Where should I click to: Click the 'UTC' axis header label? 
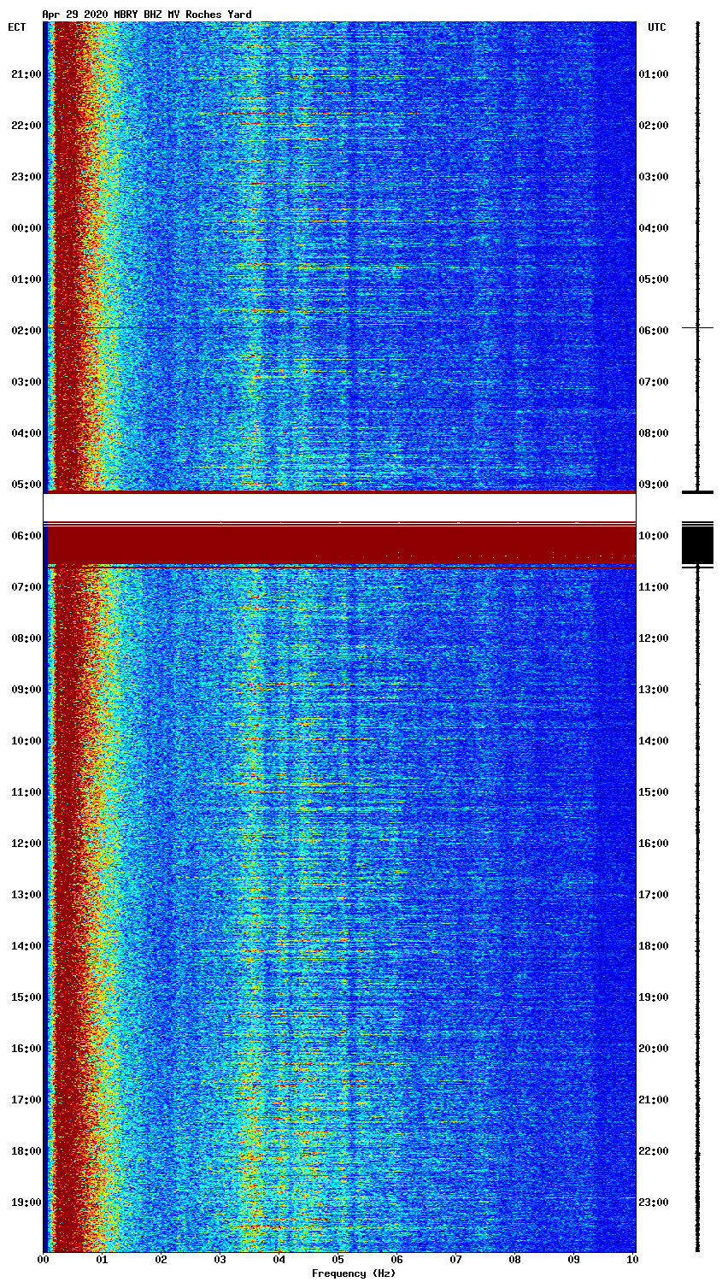[x=656, y=27]
